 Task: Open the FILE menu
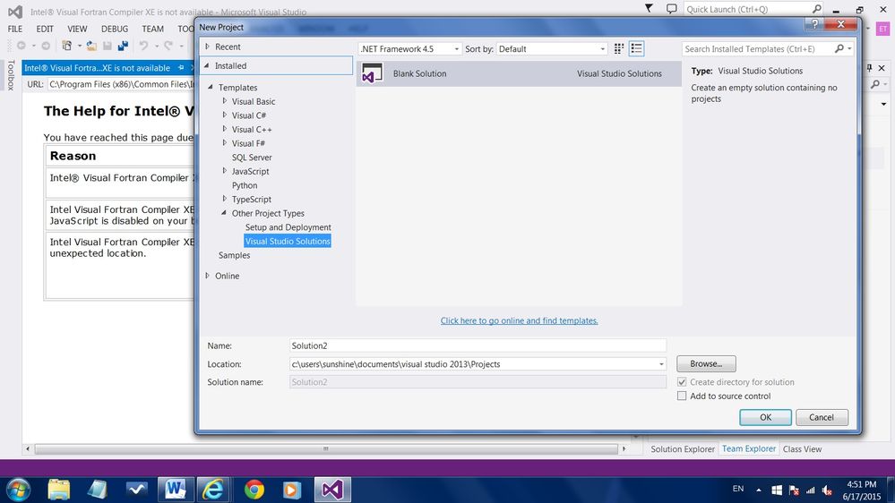pos(15,29)
